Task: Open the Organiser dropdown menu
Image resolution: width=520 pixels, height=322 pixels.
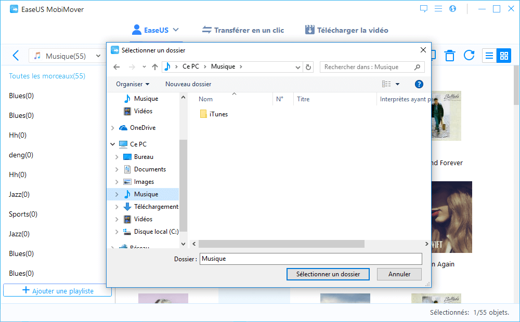Action: coord(133,84)
